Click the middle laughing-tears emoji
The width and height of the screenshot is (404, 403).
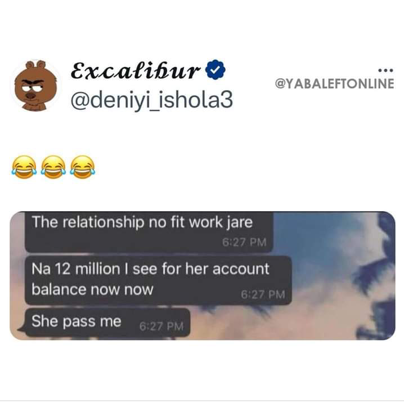click(53, 167)
